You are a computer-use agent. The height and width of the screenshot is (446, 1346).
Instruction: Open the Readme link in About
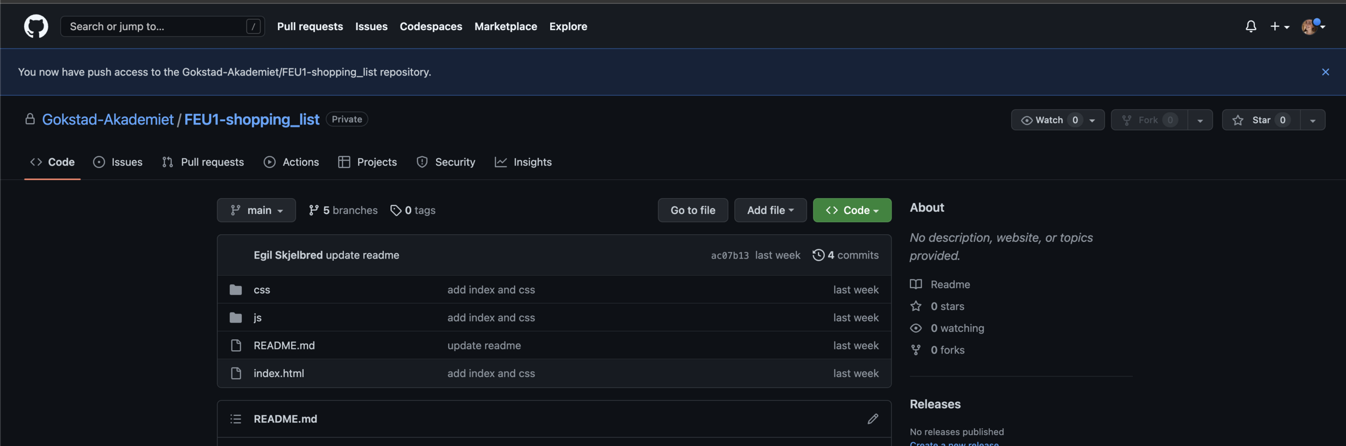pos(940,284)
